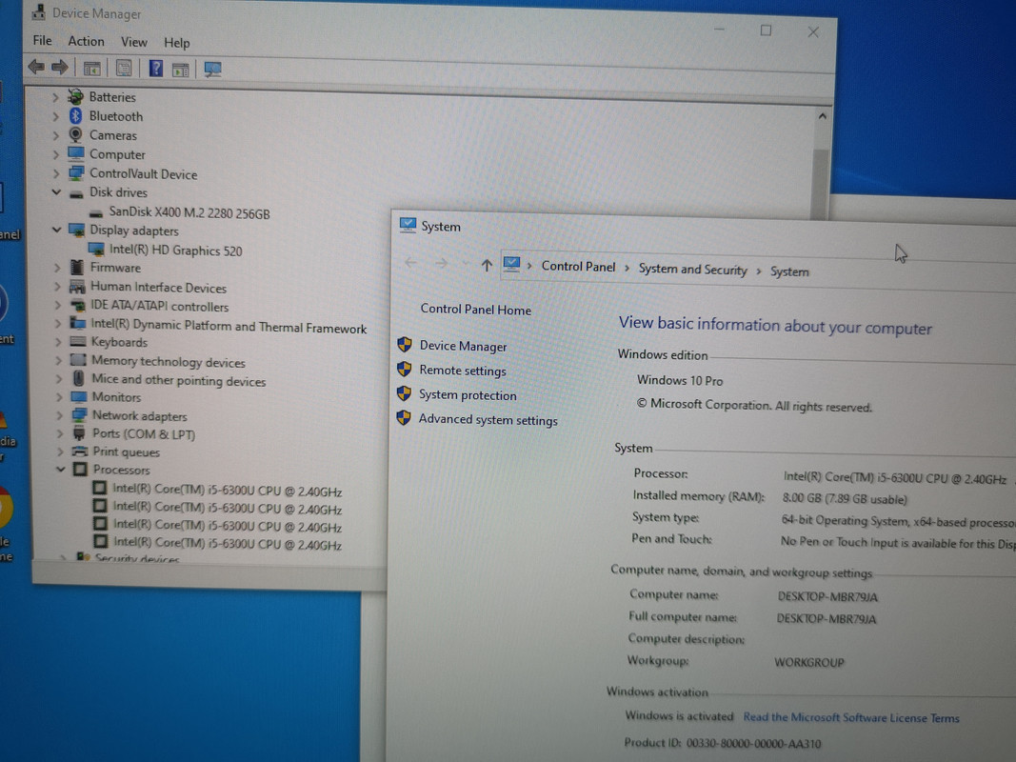Open the Help menu
This screenshot has height=762, width=1016.
click(176, 43)
